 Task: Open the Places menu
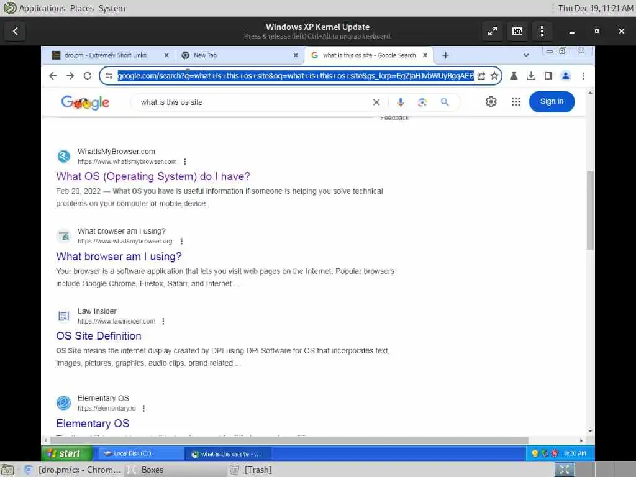point(81,8)
